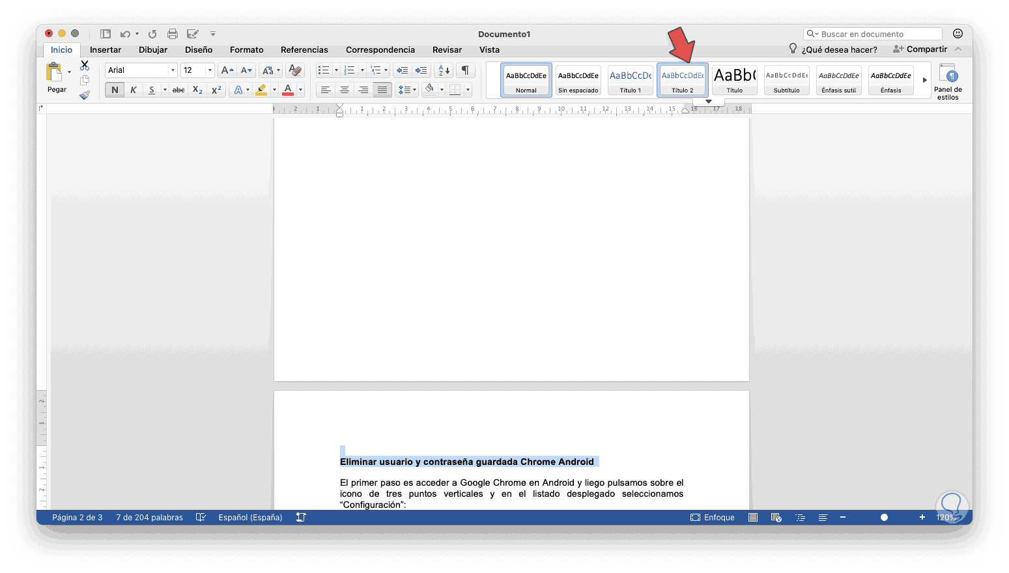Apply a multilevel list
This screenshot has width=1009, height=573.
point(376,70)
